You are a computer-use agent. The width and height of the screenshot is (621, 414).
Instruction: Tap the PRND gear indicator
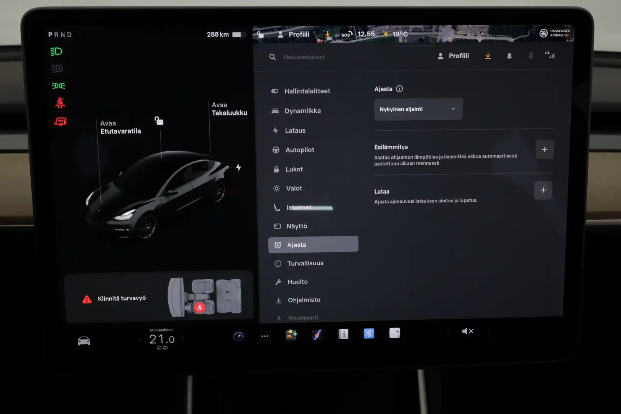[x=60, y=34]
